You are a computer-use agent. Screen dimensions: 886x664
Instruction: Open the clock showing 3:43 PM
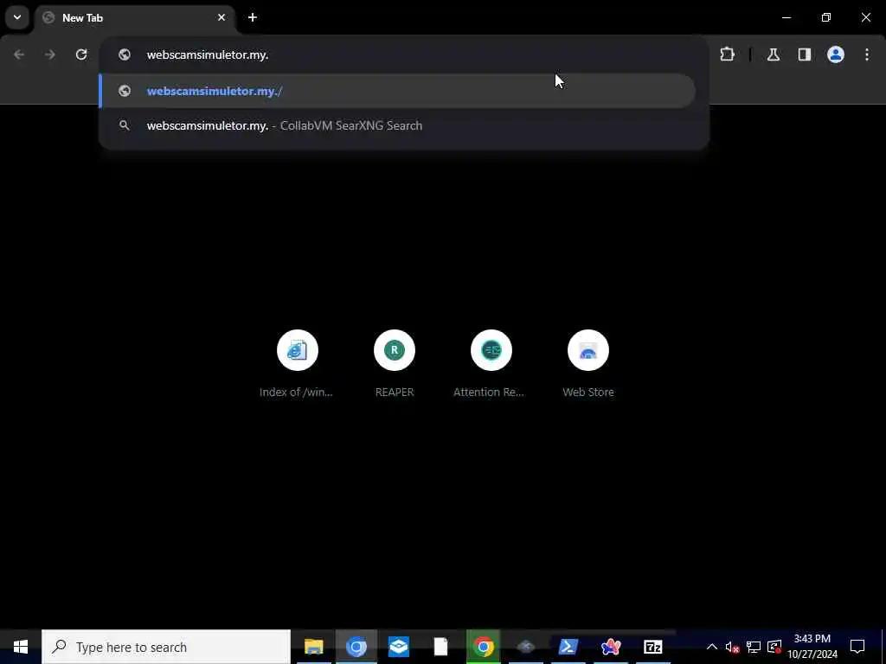tap(812, 647)
